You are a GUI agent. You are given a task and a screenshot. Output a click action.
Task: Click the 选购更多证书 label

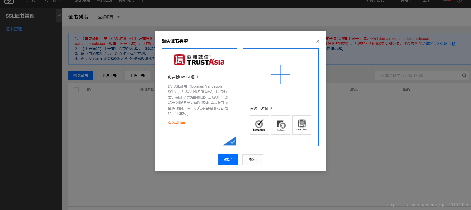(x=261, y=109)
